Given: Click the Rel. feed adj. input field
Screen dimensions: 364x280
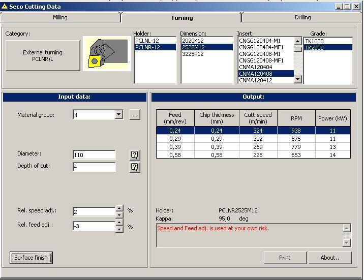Looking at the screenshot, I should (94, 226).
